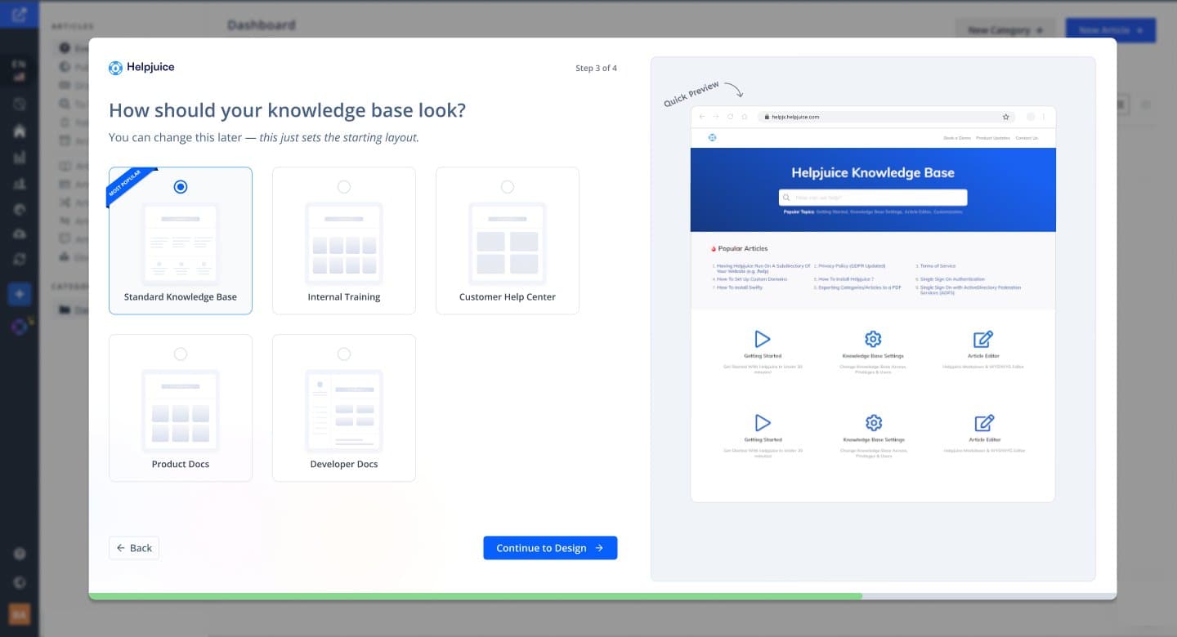This screenshot has height=637, width=1177.
Task: Open Product Updates in preview header
Action: tap(992, 138)
